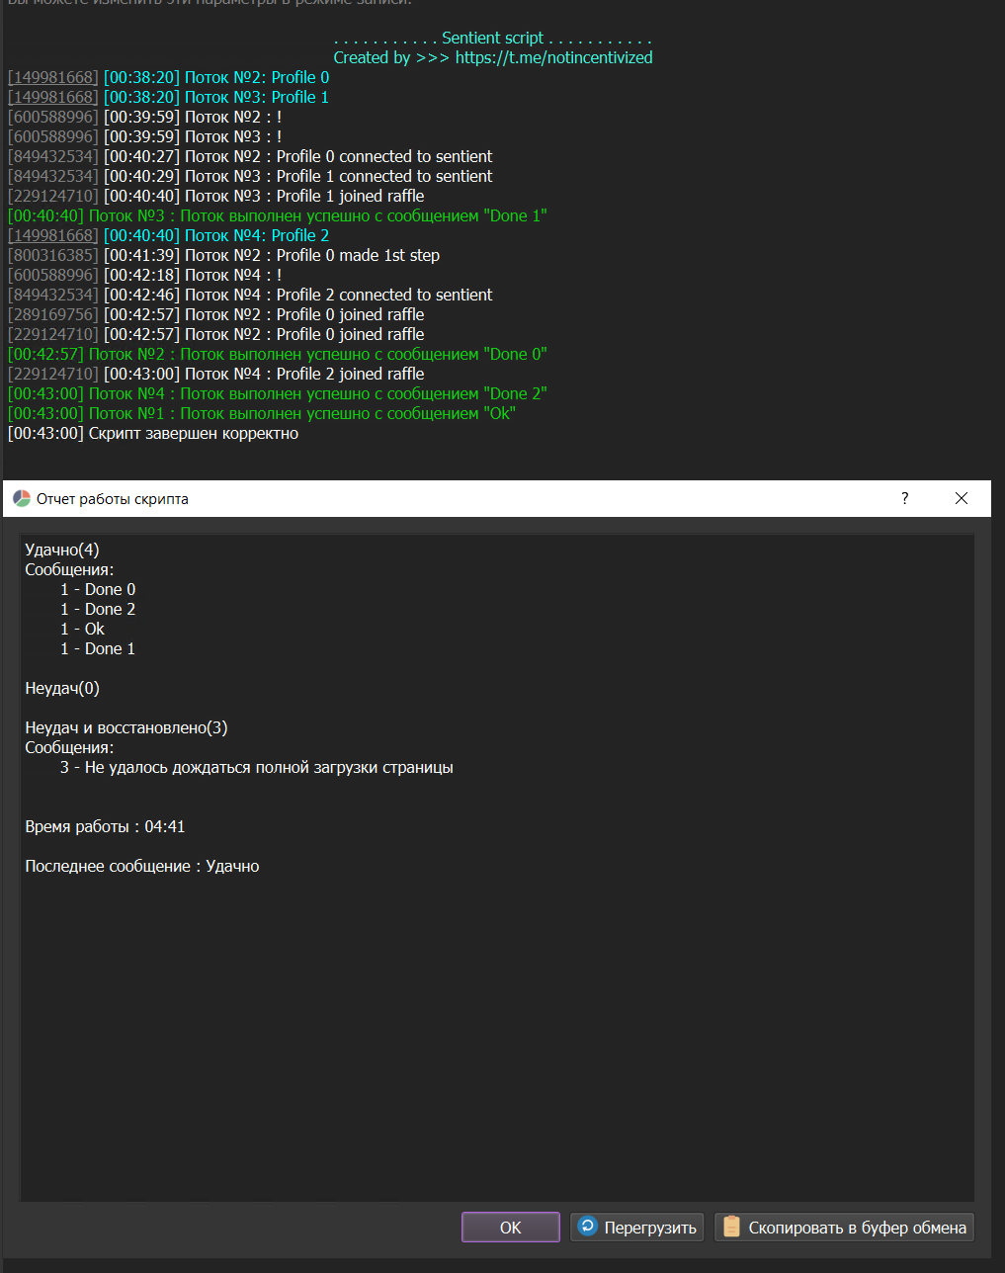Click Скопировать в буфер обмена button
The height and width of the screenshot is (1273, 1005).
(845, 1228)
